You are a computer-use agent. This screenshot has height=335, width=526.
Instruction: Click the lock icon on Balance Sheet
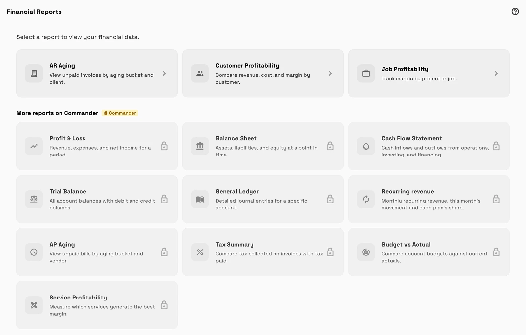330,146
